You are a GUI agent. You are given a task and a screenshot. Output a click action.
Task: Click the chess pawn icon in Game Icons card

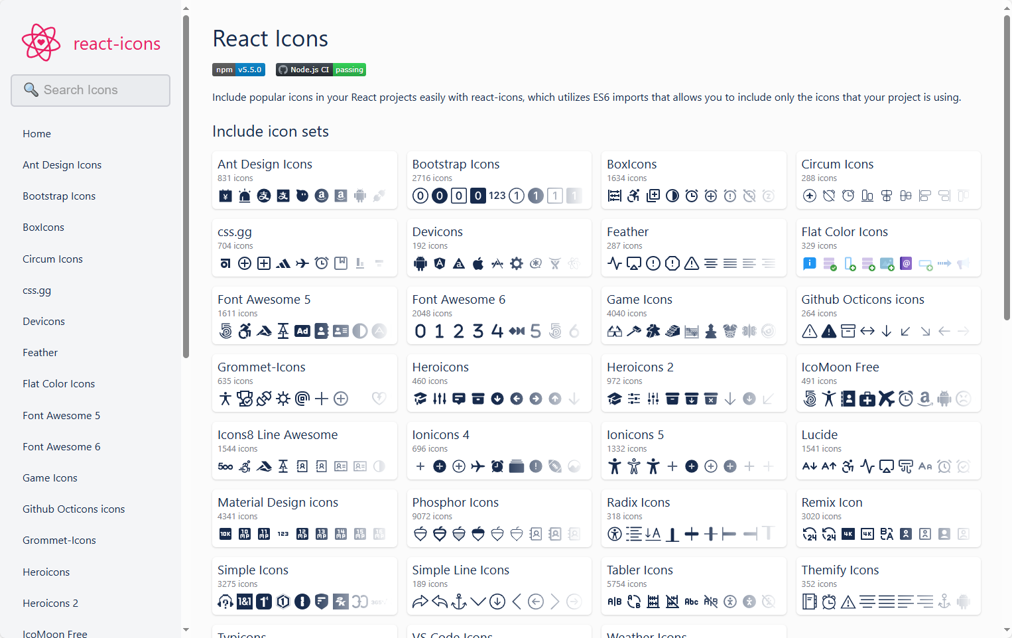click(x=711, y=331)
